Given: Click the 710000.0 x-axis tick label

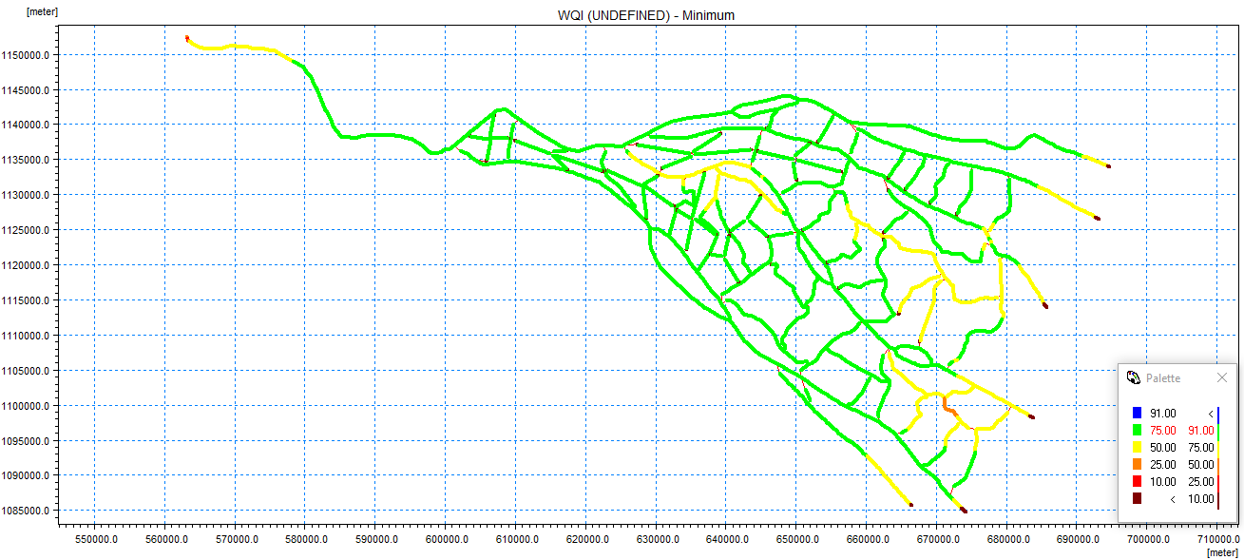Looking at the screenshot, I should click(x=1218, y=539).
